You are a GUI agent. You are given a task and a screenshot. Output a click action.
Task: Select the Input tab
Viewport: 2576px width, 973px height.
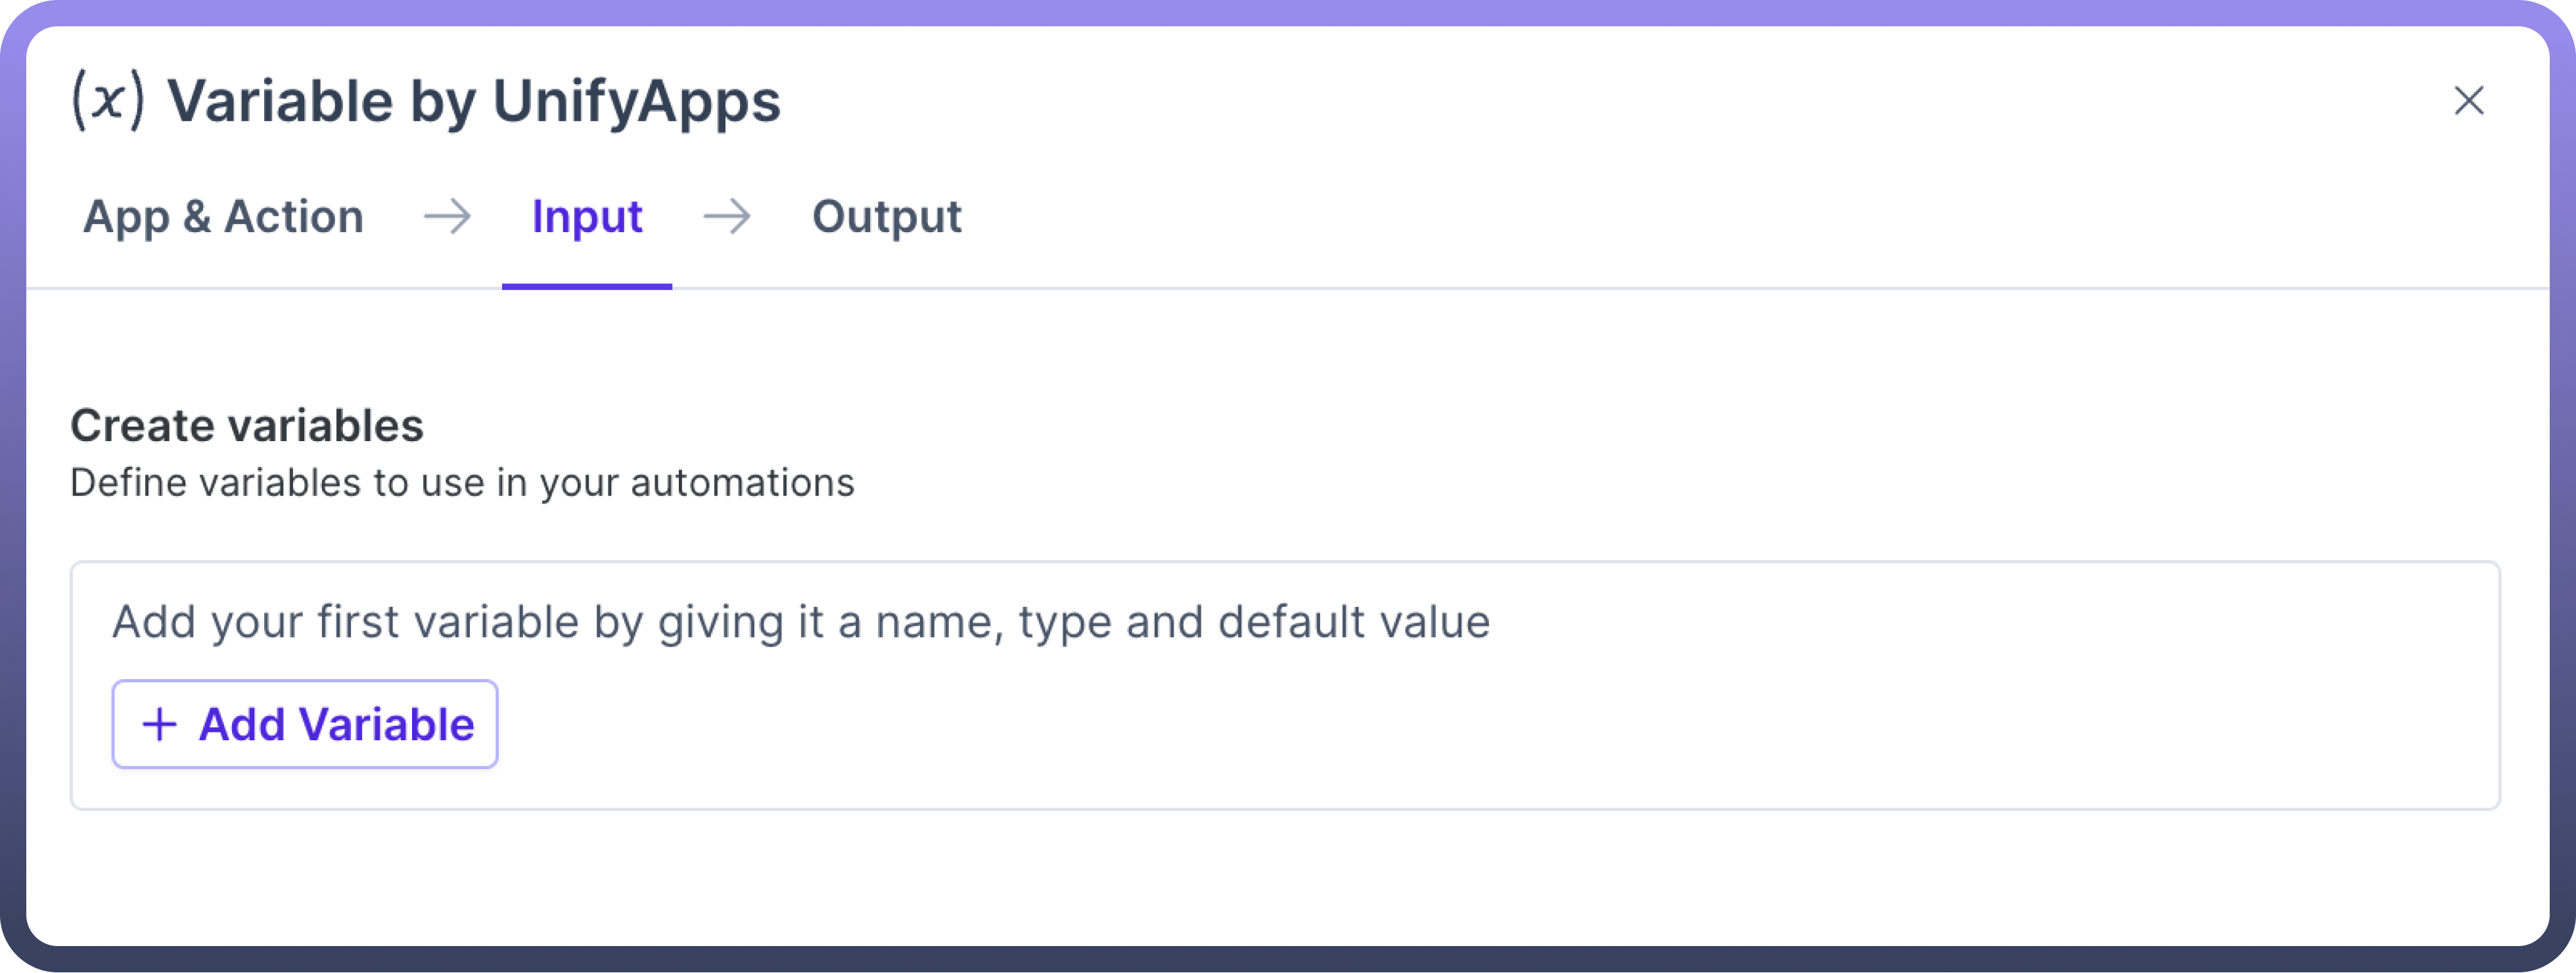(587, 216)
